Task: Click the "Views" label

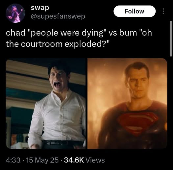Action: [95, 160]
